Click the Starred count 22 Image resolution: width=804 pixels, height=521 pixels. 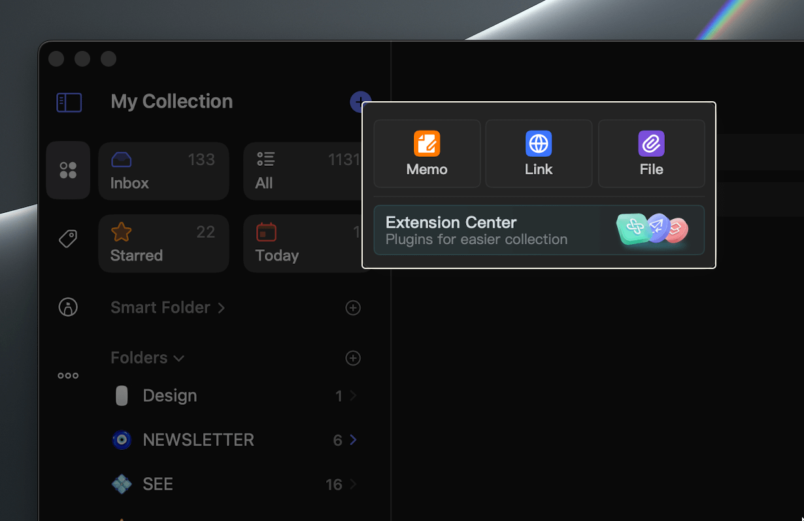point(206,232)
